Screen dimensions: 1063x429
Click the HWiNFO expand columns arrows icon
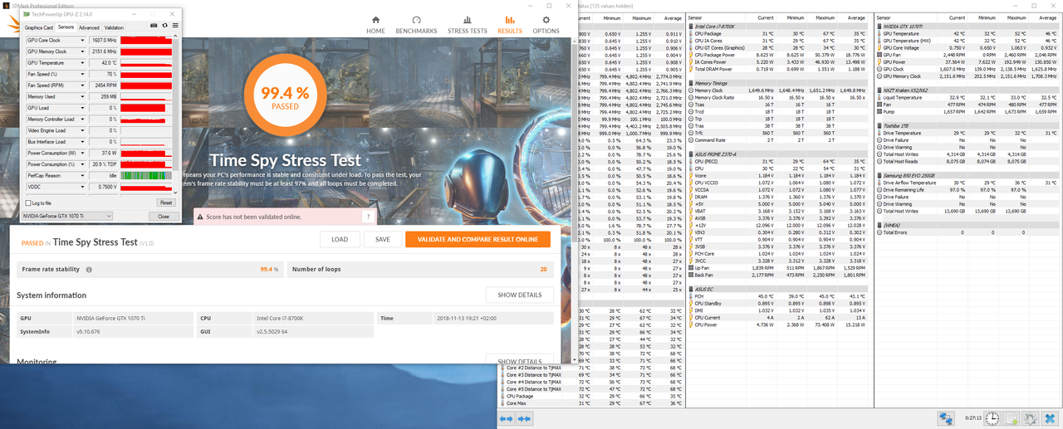coord(506,419)
